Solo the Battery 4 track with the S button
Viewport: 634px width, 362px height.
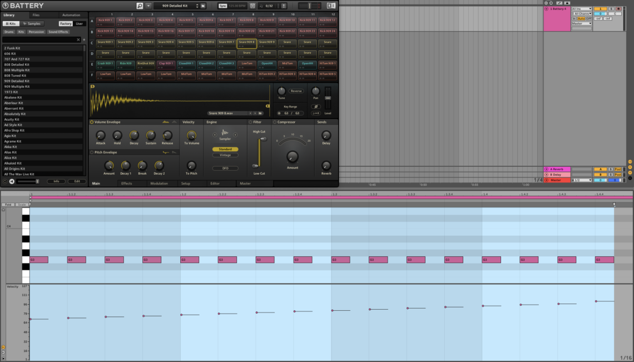(611, 9)
